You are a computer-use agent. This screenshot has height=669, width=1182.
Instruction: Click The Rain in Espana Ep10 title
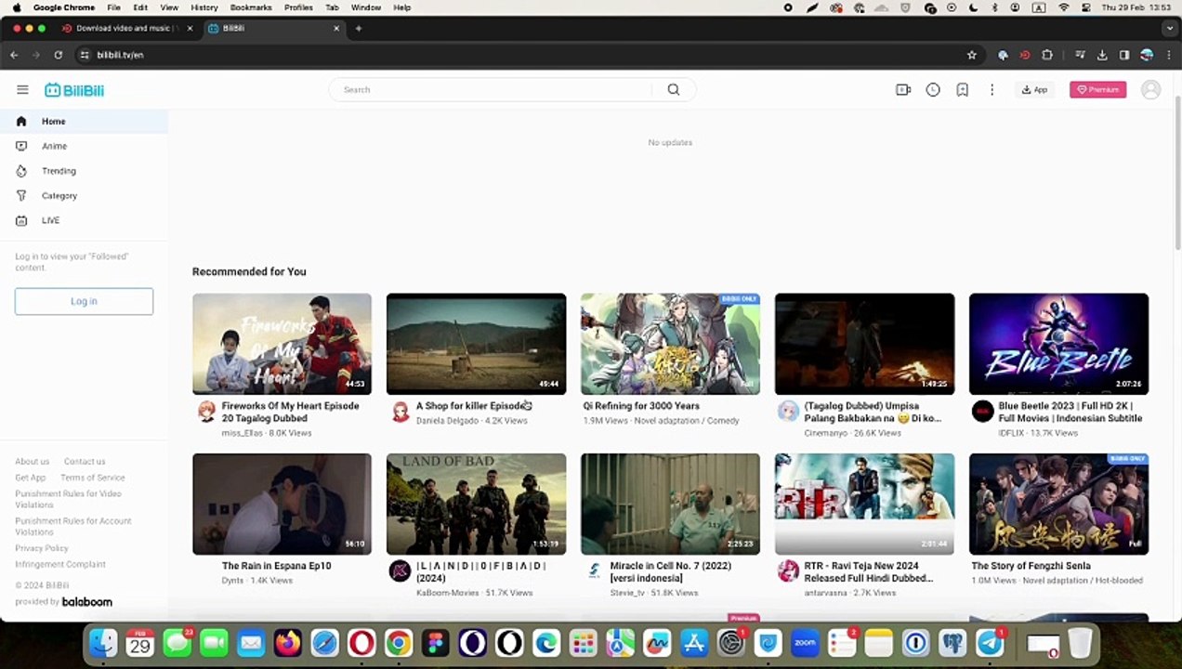click(x=276, y=566)
